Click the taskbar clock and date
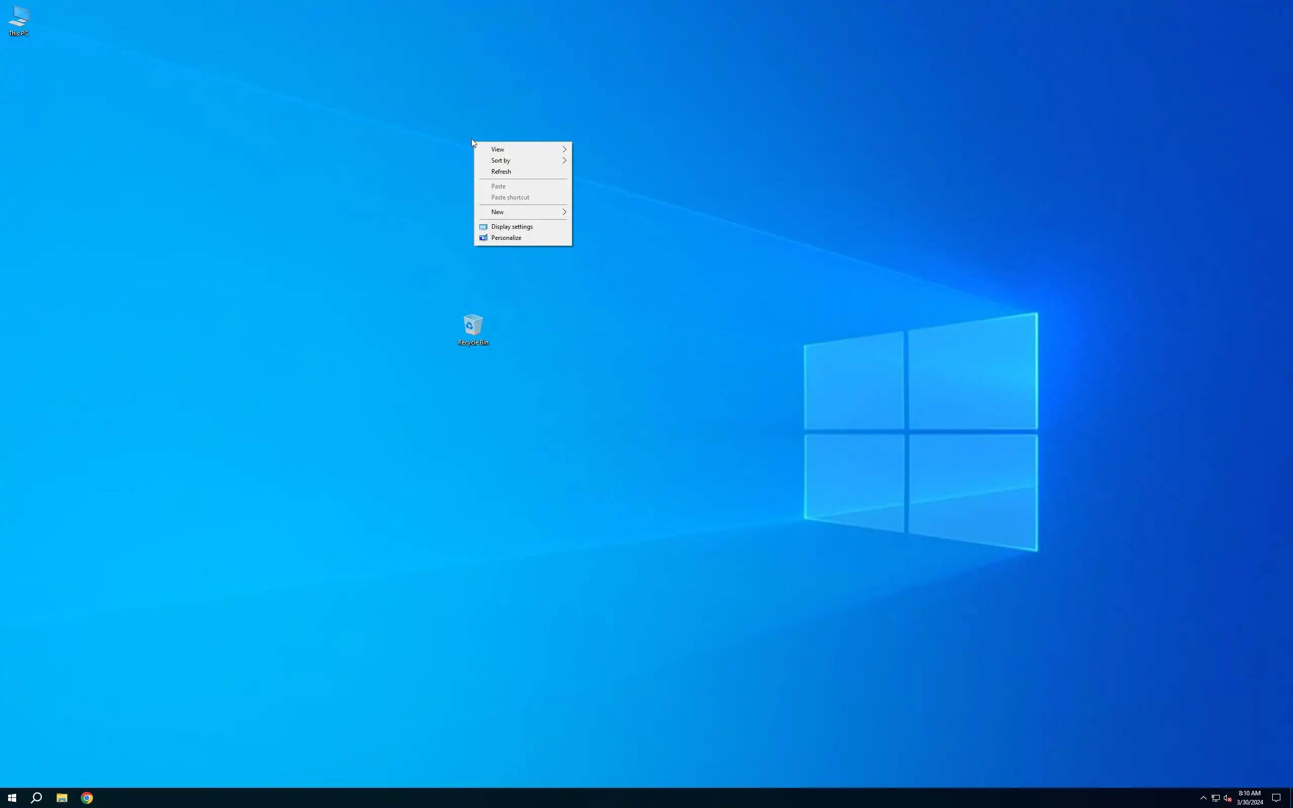The image size is (1293, 808). pyautogui.click(x=1249, y=798)
